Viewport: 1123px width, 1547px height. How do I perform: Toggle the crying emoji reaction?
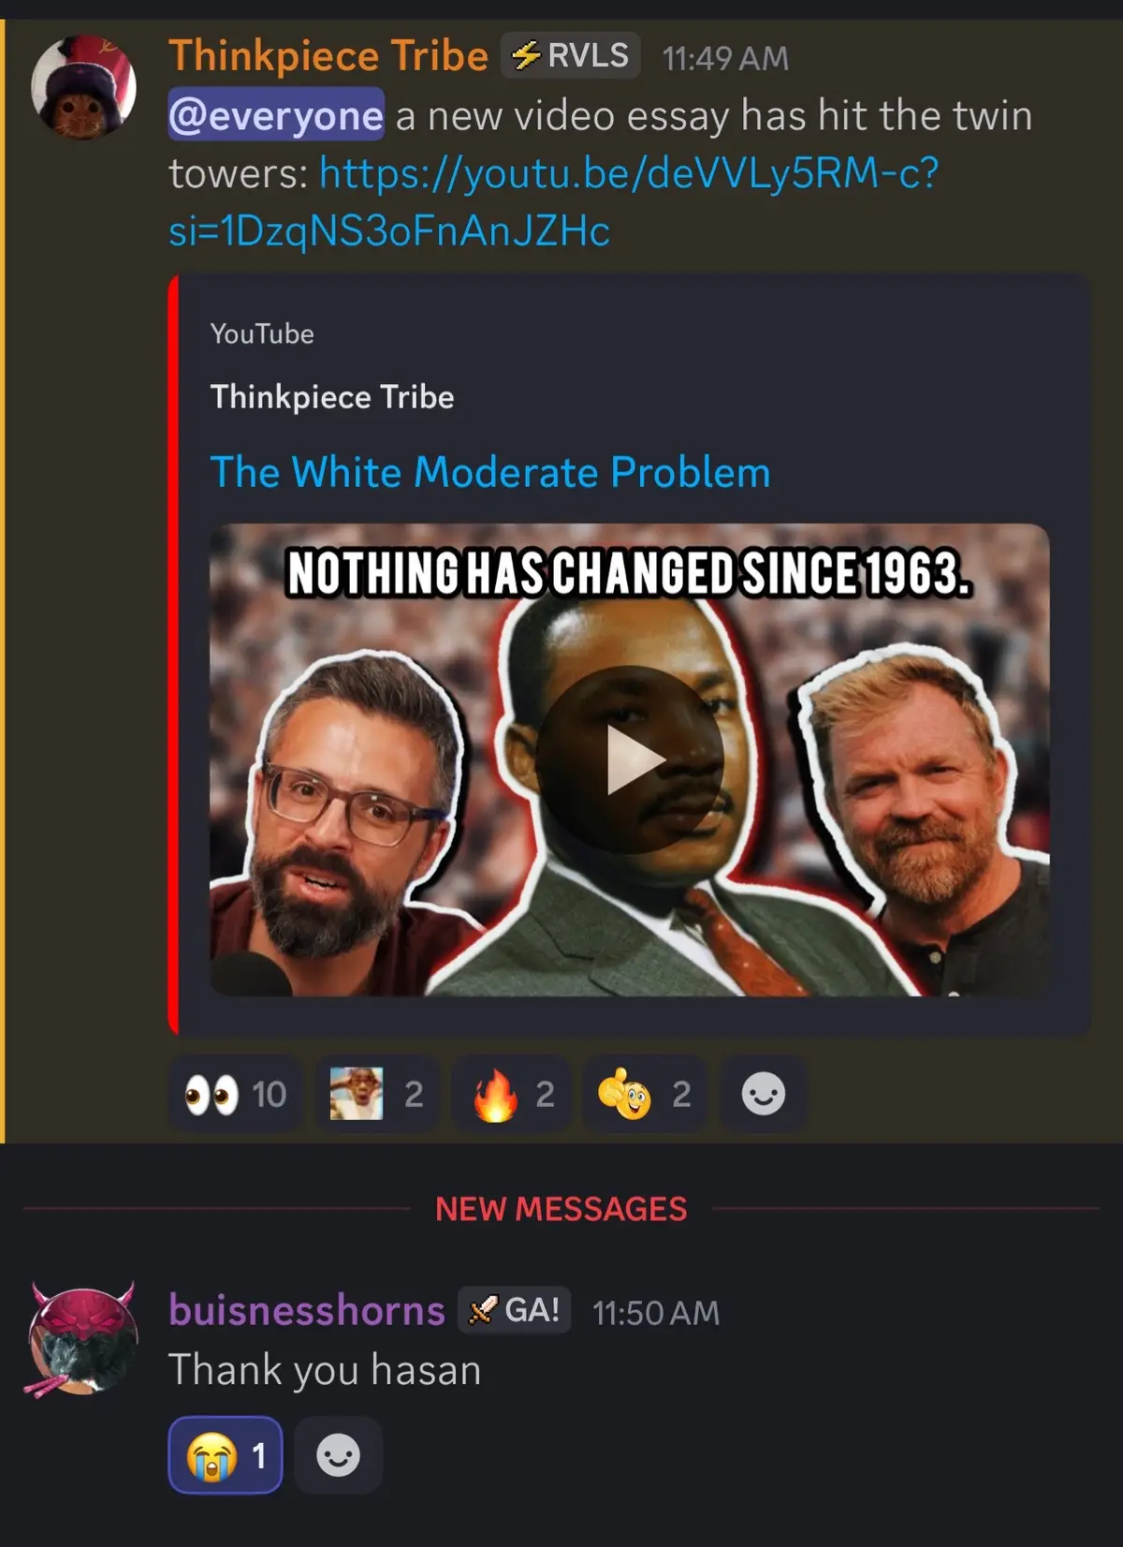226,1455
